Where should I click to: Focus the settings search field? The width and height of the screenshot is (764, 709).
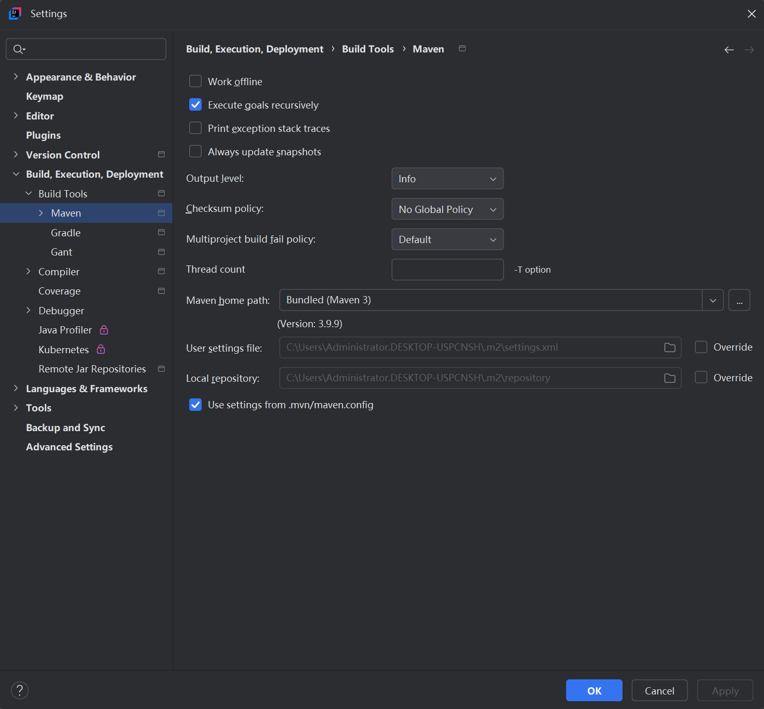tap(86, 49)
